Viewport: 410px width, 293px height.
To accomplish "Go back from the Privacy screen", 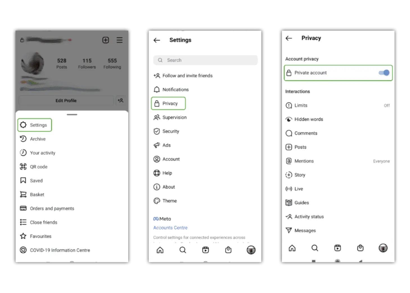I will point(289,38).
